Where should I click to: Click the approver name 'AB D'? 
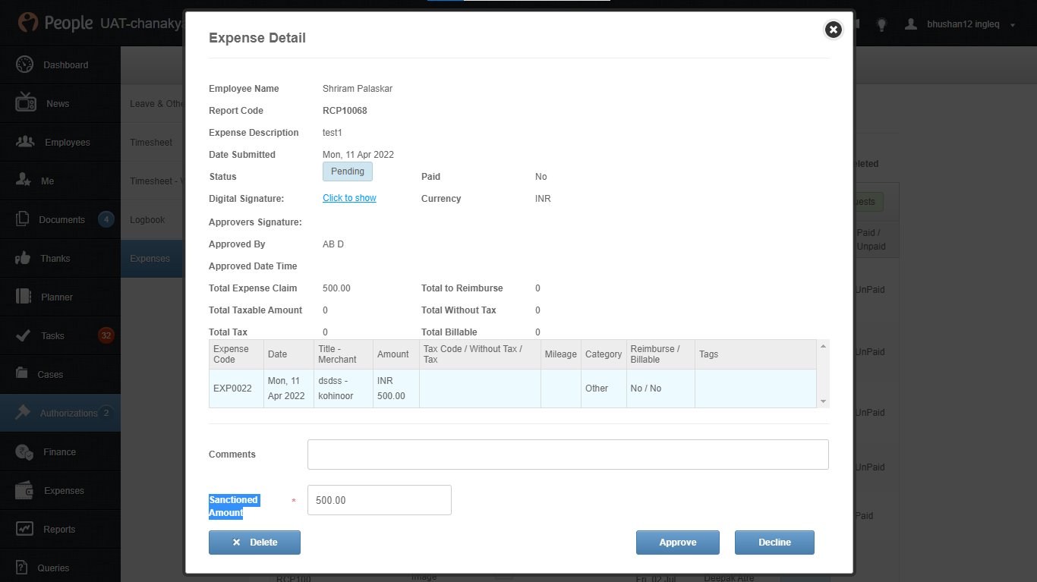tap(333, 244)
